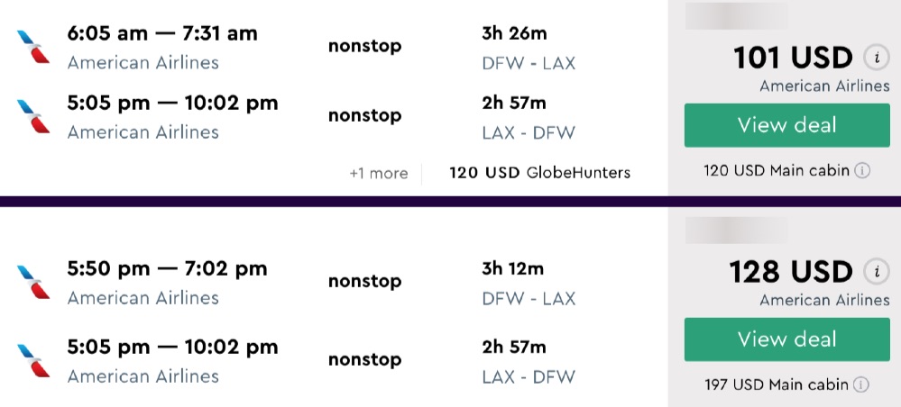
Task: Click the airline logo beside the 6:05 am flight
Action: click(32, 46)
